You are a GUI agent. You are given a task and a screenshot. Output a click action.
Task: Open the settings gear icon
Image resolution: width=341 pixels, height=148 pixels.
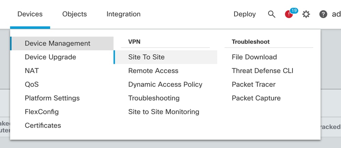pos(306,14)
